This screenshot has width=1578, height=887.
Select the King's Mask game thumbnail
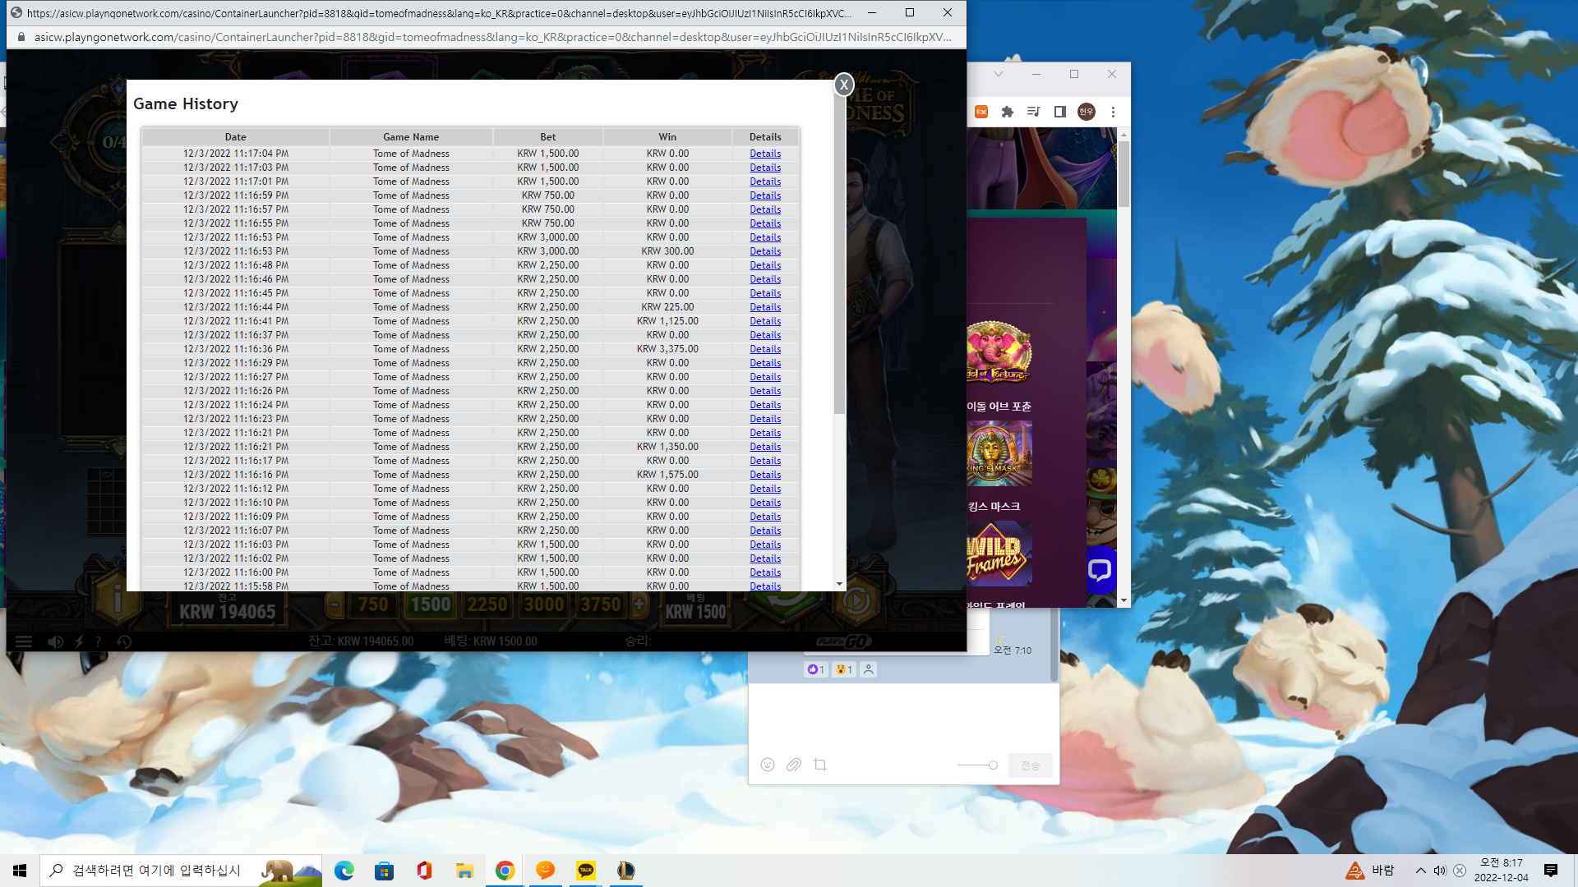999,453
